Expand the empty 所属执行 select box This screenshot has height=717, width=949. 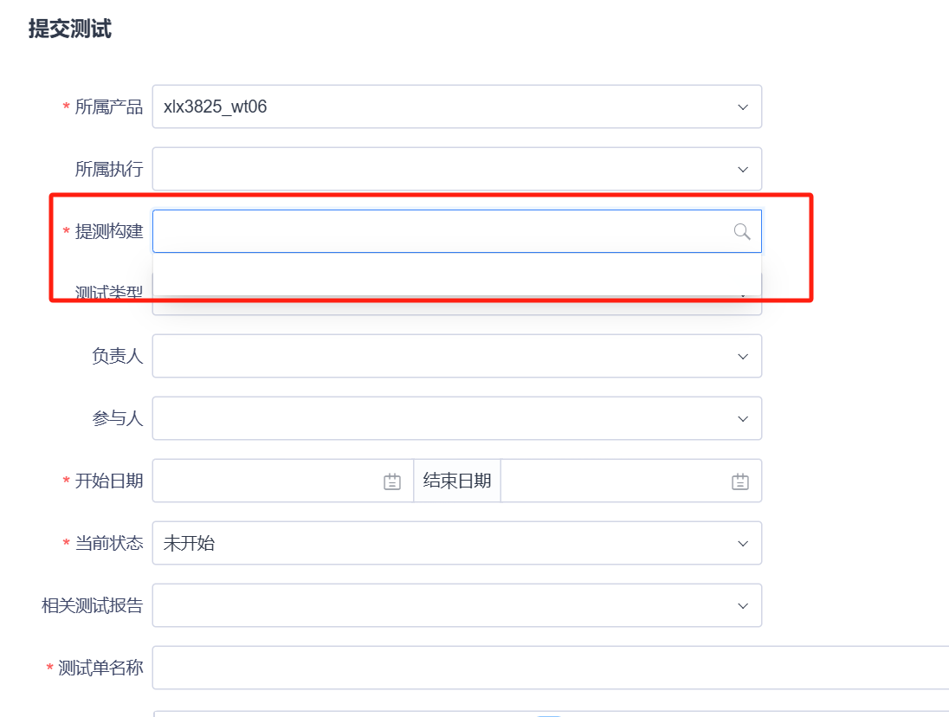433,170
